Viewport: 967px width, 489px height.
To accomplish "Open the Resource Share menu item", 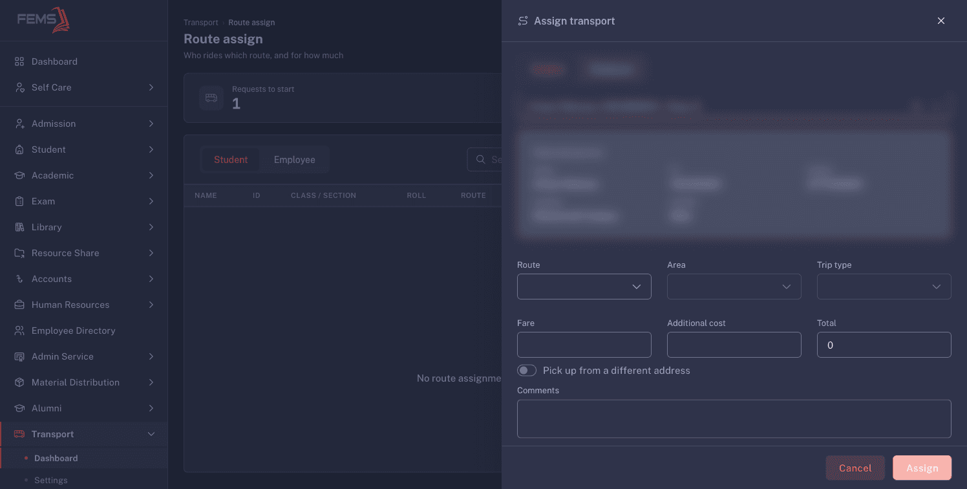I will pyautogui.click(x=84, y=253).
